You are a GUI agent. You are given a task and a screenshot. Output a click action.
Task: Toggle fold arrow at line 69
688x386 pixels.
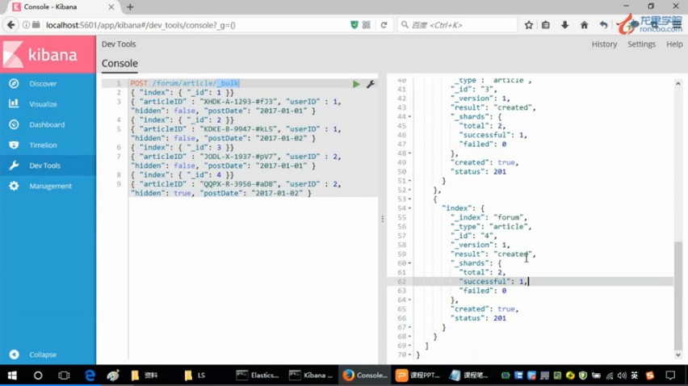[x=410, y=346]
